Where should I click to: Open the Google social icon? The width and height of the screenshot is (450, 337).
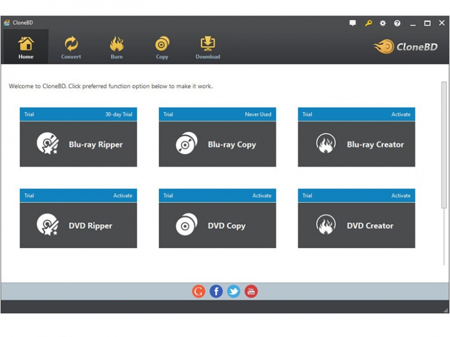click(198, 291)
